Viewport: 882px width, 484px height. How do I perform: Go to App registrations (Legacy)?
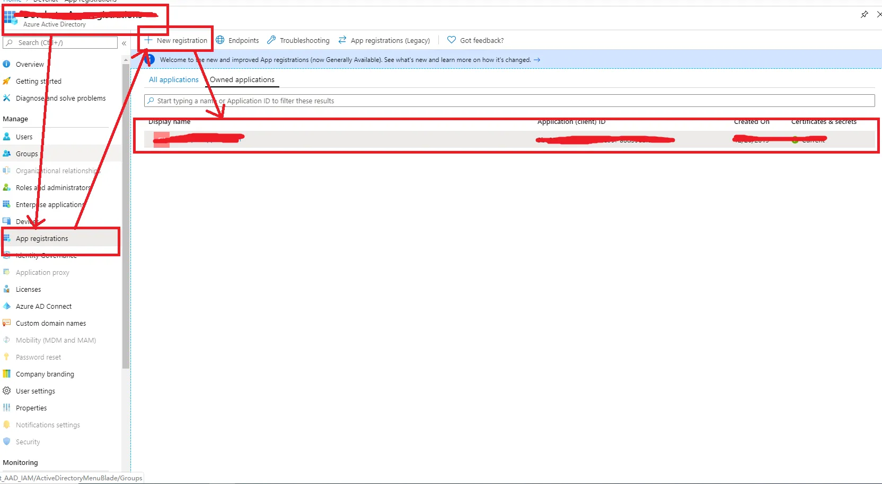click(384, 40)
